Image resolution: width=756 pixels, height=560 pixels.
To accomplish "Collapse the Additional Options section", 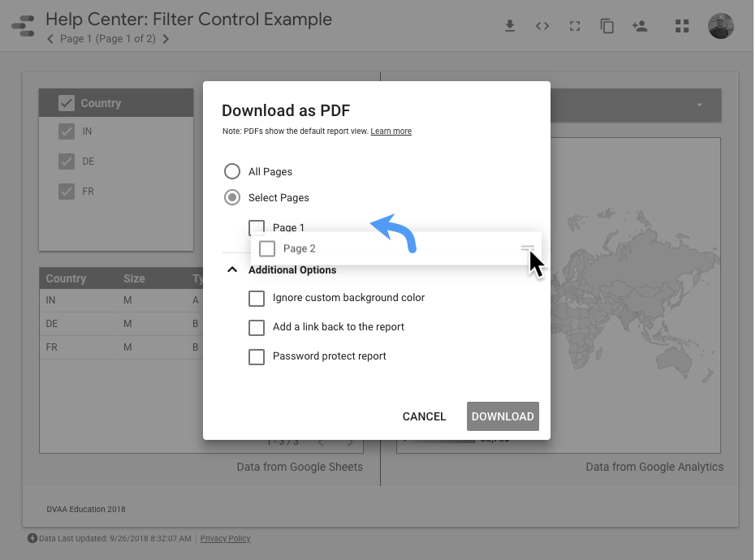I will (232, 269).
